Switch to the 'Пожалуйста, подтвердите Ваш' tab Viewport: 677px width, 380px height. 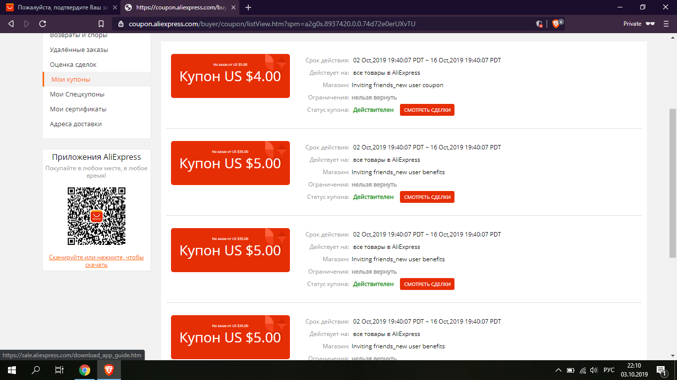(61, 7)
